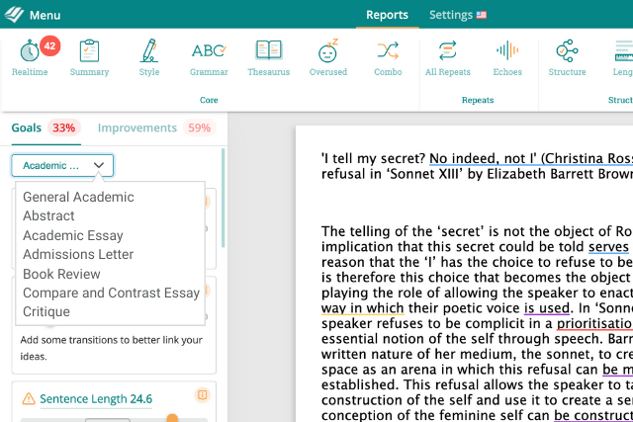This screenshot has width=633, height=422.
Task: Click underlined phrase 'No indeed, not I'
Action: [483, 158]
